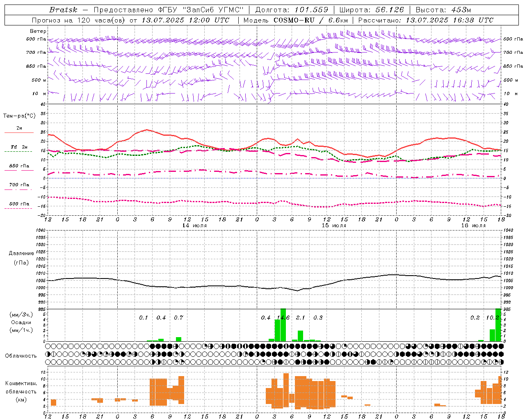This screenshot has width=525, height=420.
Task: Click the 15 июля date label
Action: coord(334,226)
